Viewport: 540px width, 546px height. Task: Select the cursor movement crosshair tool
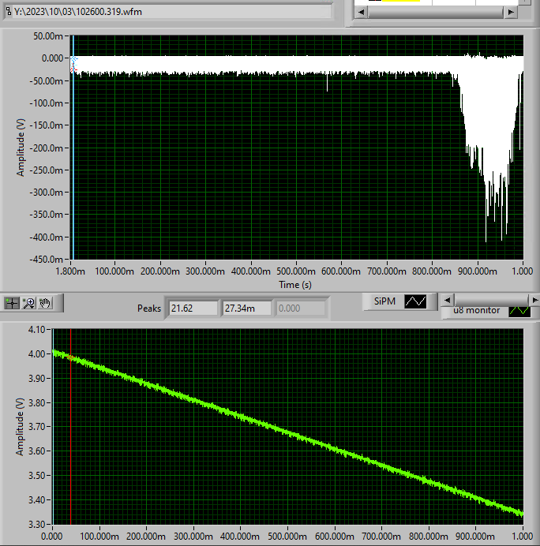point(12,303)
